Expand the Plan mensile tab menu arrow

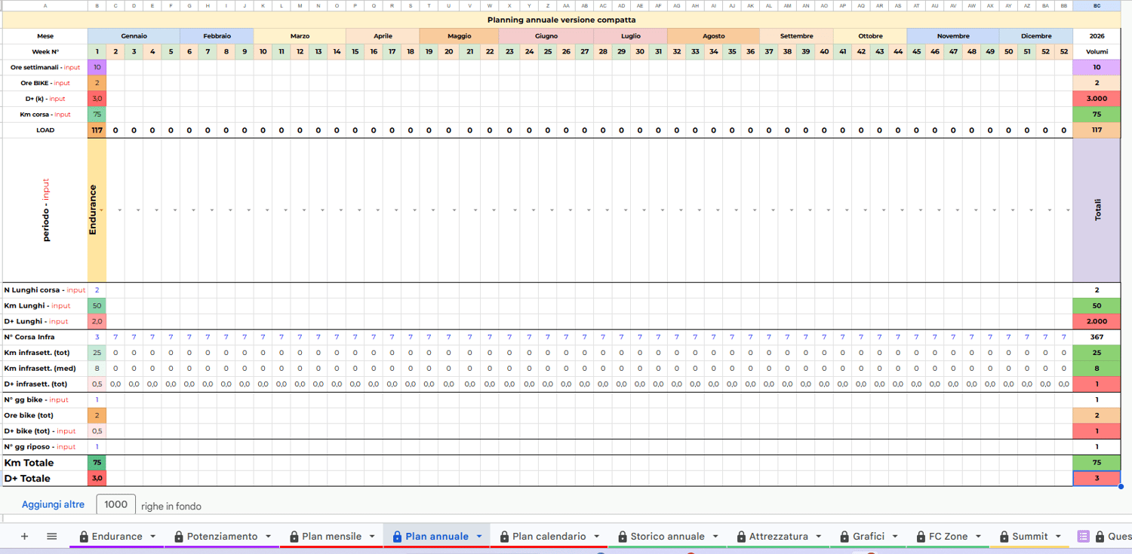[372, 537]
